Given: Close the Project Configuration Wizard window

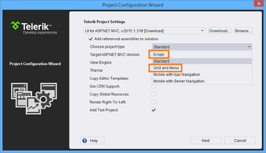Looking at the screenshot, I should pos(259,4).
